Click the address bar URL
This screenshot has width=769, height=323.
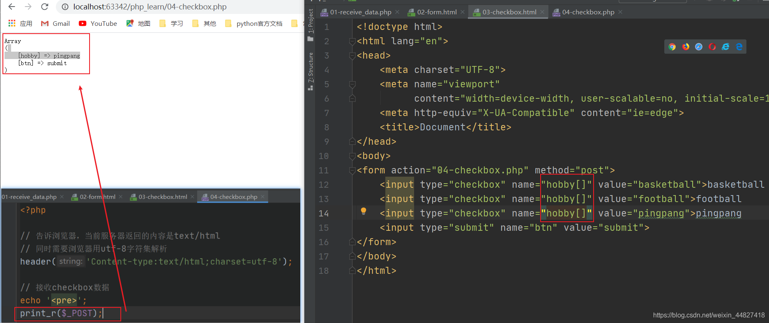tap(150, 7)
